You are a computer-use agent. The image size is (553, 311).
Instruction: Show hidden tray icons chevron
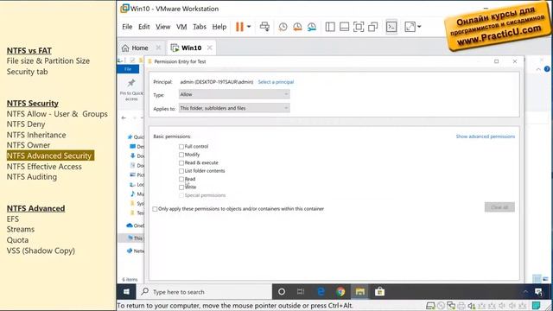tap(525, 292)
